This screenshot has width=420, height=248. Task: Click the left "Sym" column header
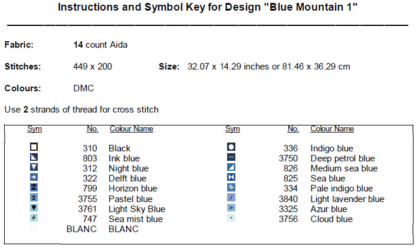[34, 129]
